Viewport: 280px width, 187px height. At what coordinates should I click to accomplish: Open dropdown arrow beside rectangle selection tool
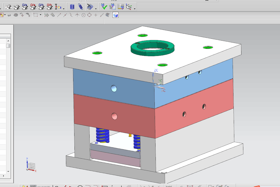tap(41, 15)
